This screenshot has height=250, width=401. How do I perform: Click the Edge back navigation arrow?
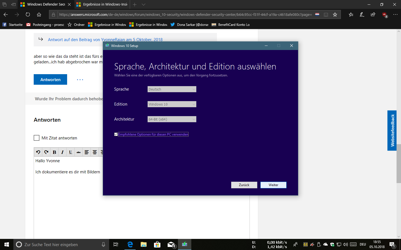click(6, 14)
